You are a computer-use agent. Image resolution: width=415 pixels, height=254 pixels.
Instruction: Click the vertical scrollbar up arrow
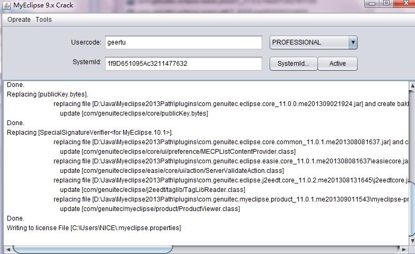[412, 85]
